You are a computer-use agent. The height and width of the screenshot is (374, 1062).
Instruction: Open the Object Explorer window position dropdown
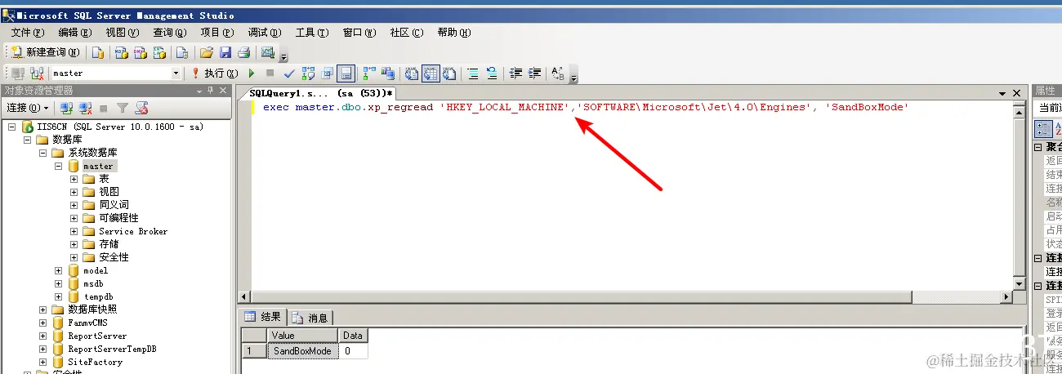(x=199, y=91)
